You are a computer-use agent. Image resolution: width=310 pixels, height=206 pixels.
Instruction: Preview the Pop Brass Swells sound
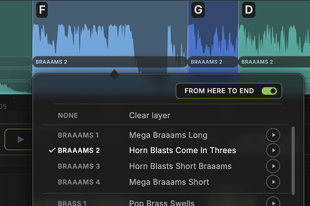click(273, 202)
